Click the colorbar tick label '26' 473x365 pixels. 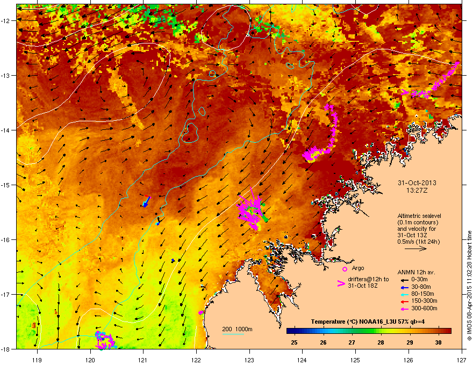[x=323, y=342]
